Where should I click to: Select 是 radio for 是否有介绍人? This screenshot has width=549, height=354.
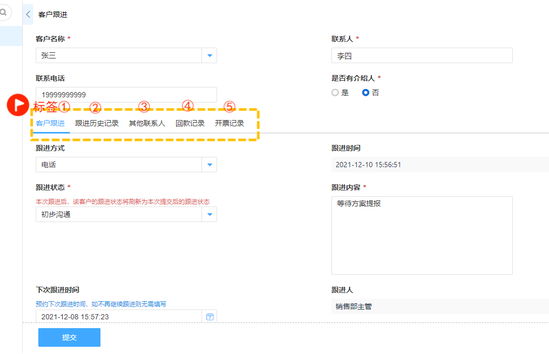click(x=335, y=93)
